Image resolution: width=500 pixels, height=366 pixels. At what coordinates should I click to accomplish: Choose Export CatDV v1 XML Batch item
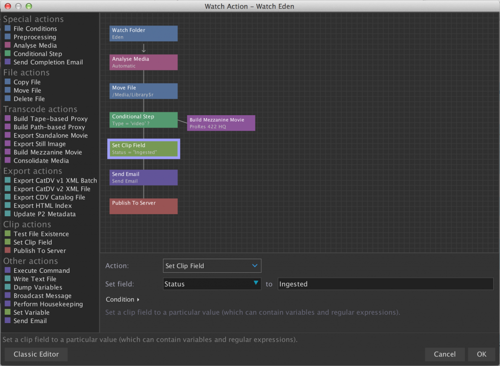click(x=55, y=181)
